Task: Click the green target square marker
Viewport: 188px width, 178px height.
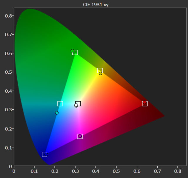Action: [75, 52]
